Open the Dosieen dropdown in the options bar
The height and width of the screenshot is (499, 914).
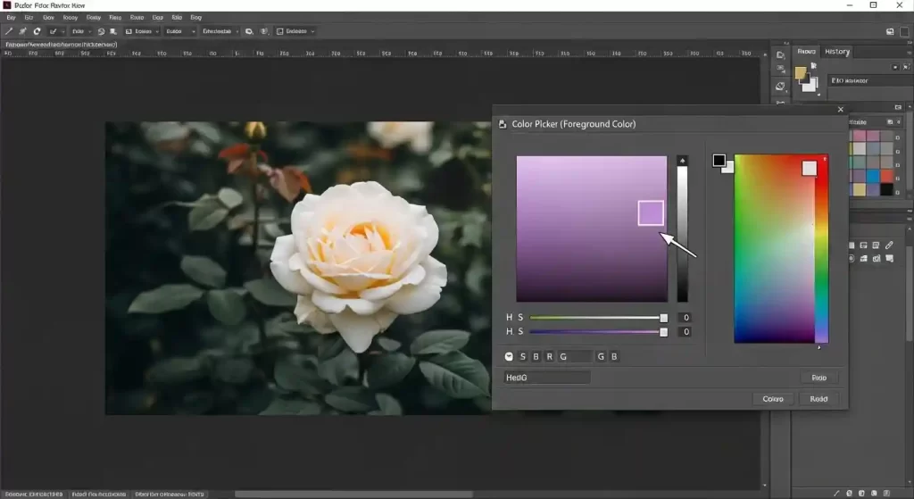pyautogui.click(x=142, y=31)
